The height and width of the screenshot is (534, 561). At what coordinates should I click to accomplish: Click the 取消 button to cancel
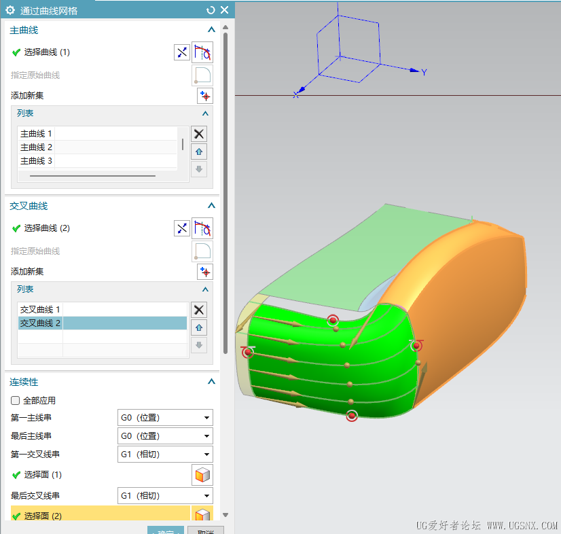(x=206, y=531)
